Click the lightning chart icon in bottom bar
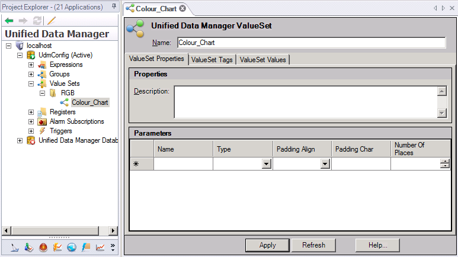 pos(57,247)
